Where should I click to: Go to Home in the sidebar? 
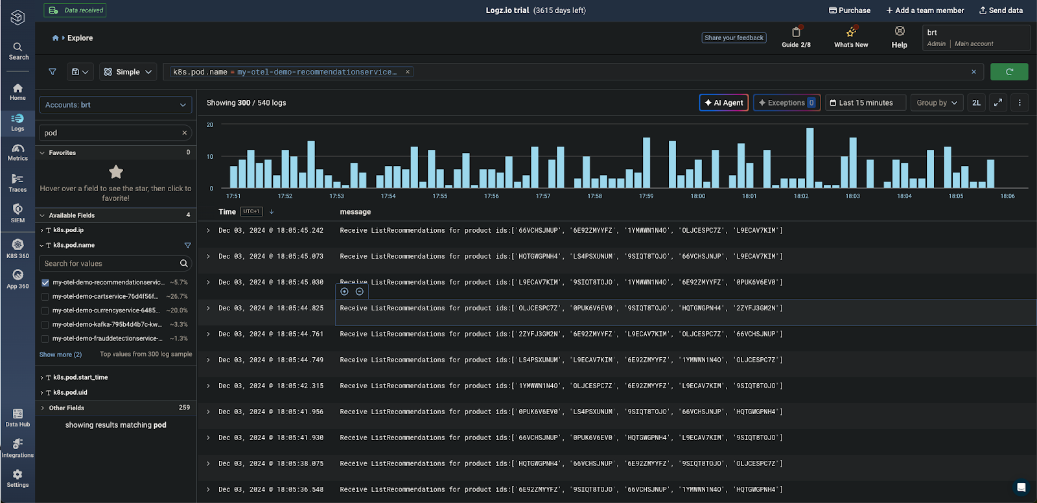17,92
